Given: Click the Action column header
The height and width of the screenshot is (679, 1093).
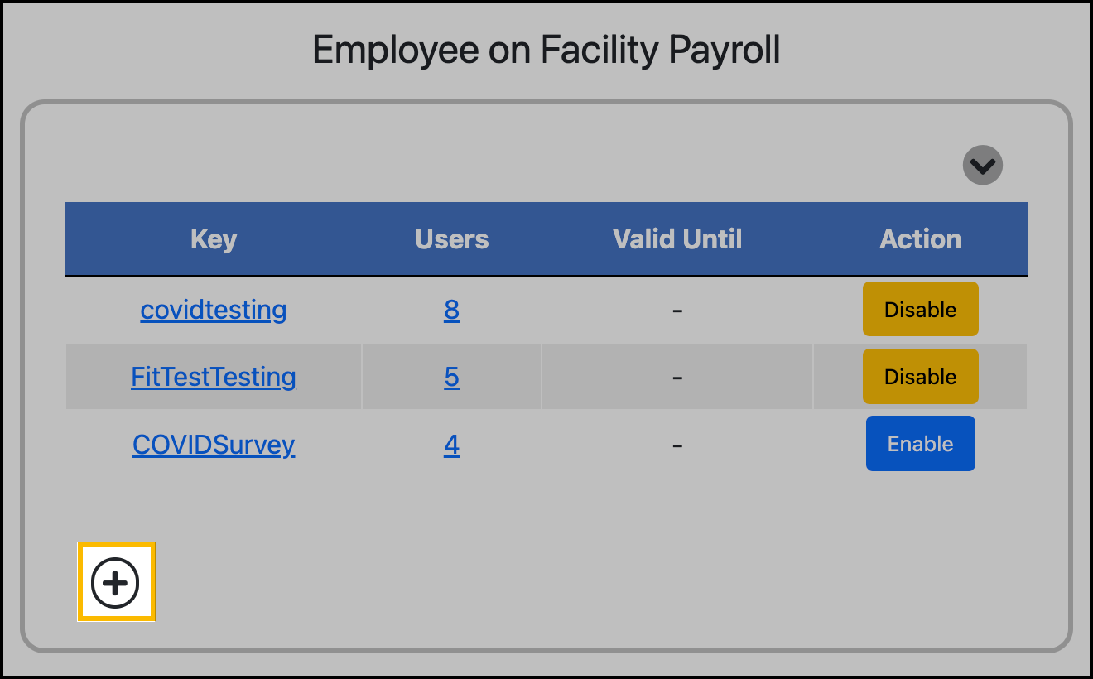Looking at the screenshot, I should point(920,238).
